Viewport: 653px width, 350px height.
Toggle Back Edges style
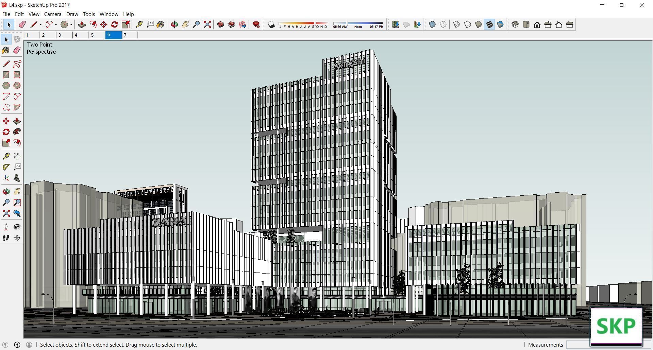click(443, 24)
